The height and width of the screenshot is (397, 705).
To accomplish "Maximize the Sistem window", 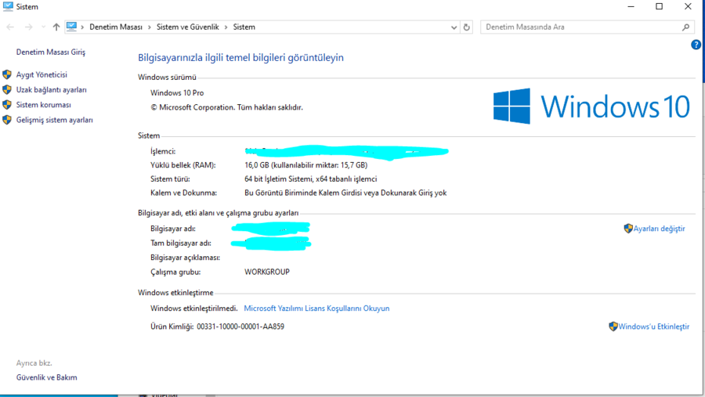I will point(659,7).
